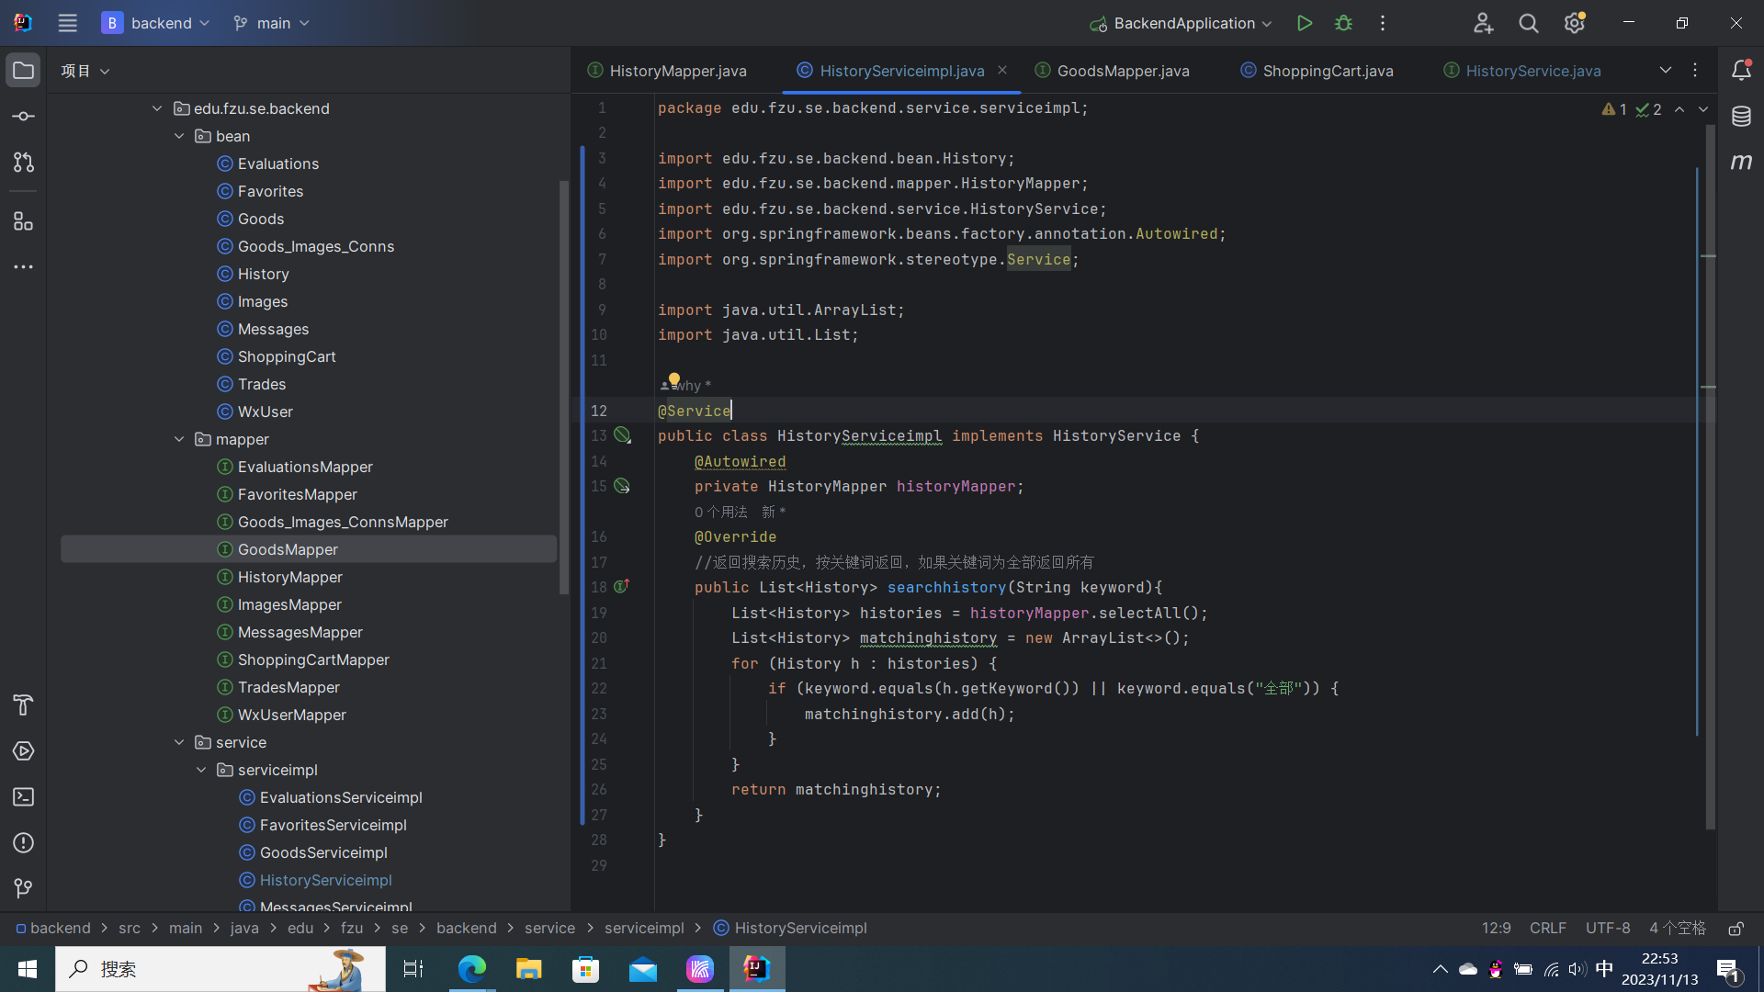
Task: Go to previous highlighted problem arrow
Action: pos(1679,109)
